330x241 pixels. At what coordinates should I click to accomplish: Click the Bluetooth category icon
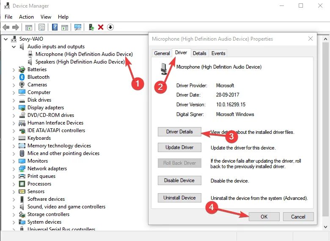pos(22,77)
